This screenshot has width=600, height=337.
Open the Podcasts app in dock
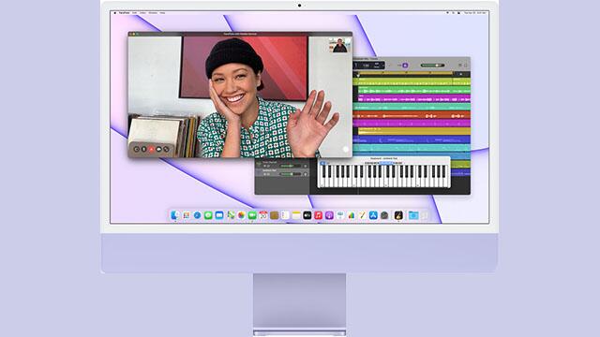[329, 215]
